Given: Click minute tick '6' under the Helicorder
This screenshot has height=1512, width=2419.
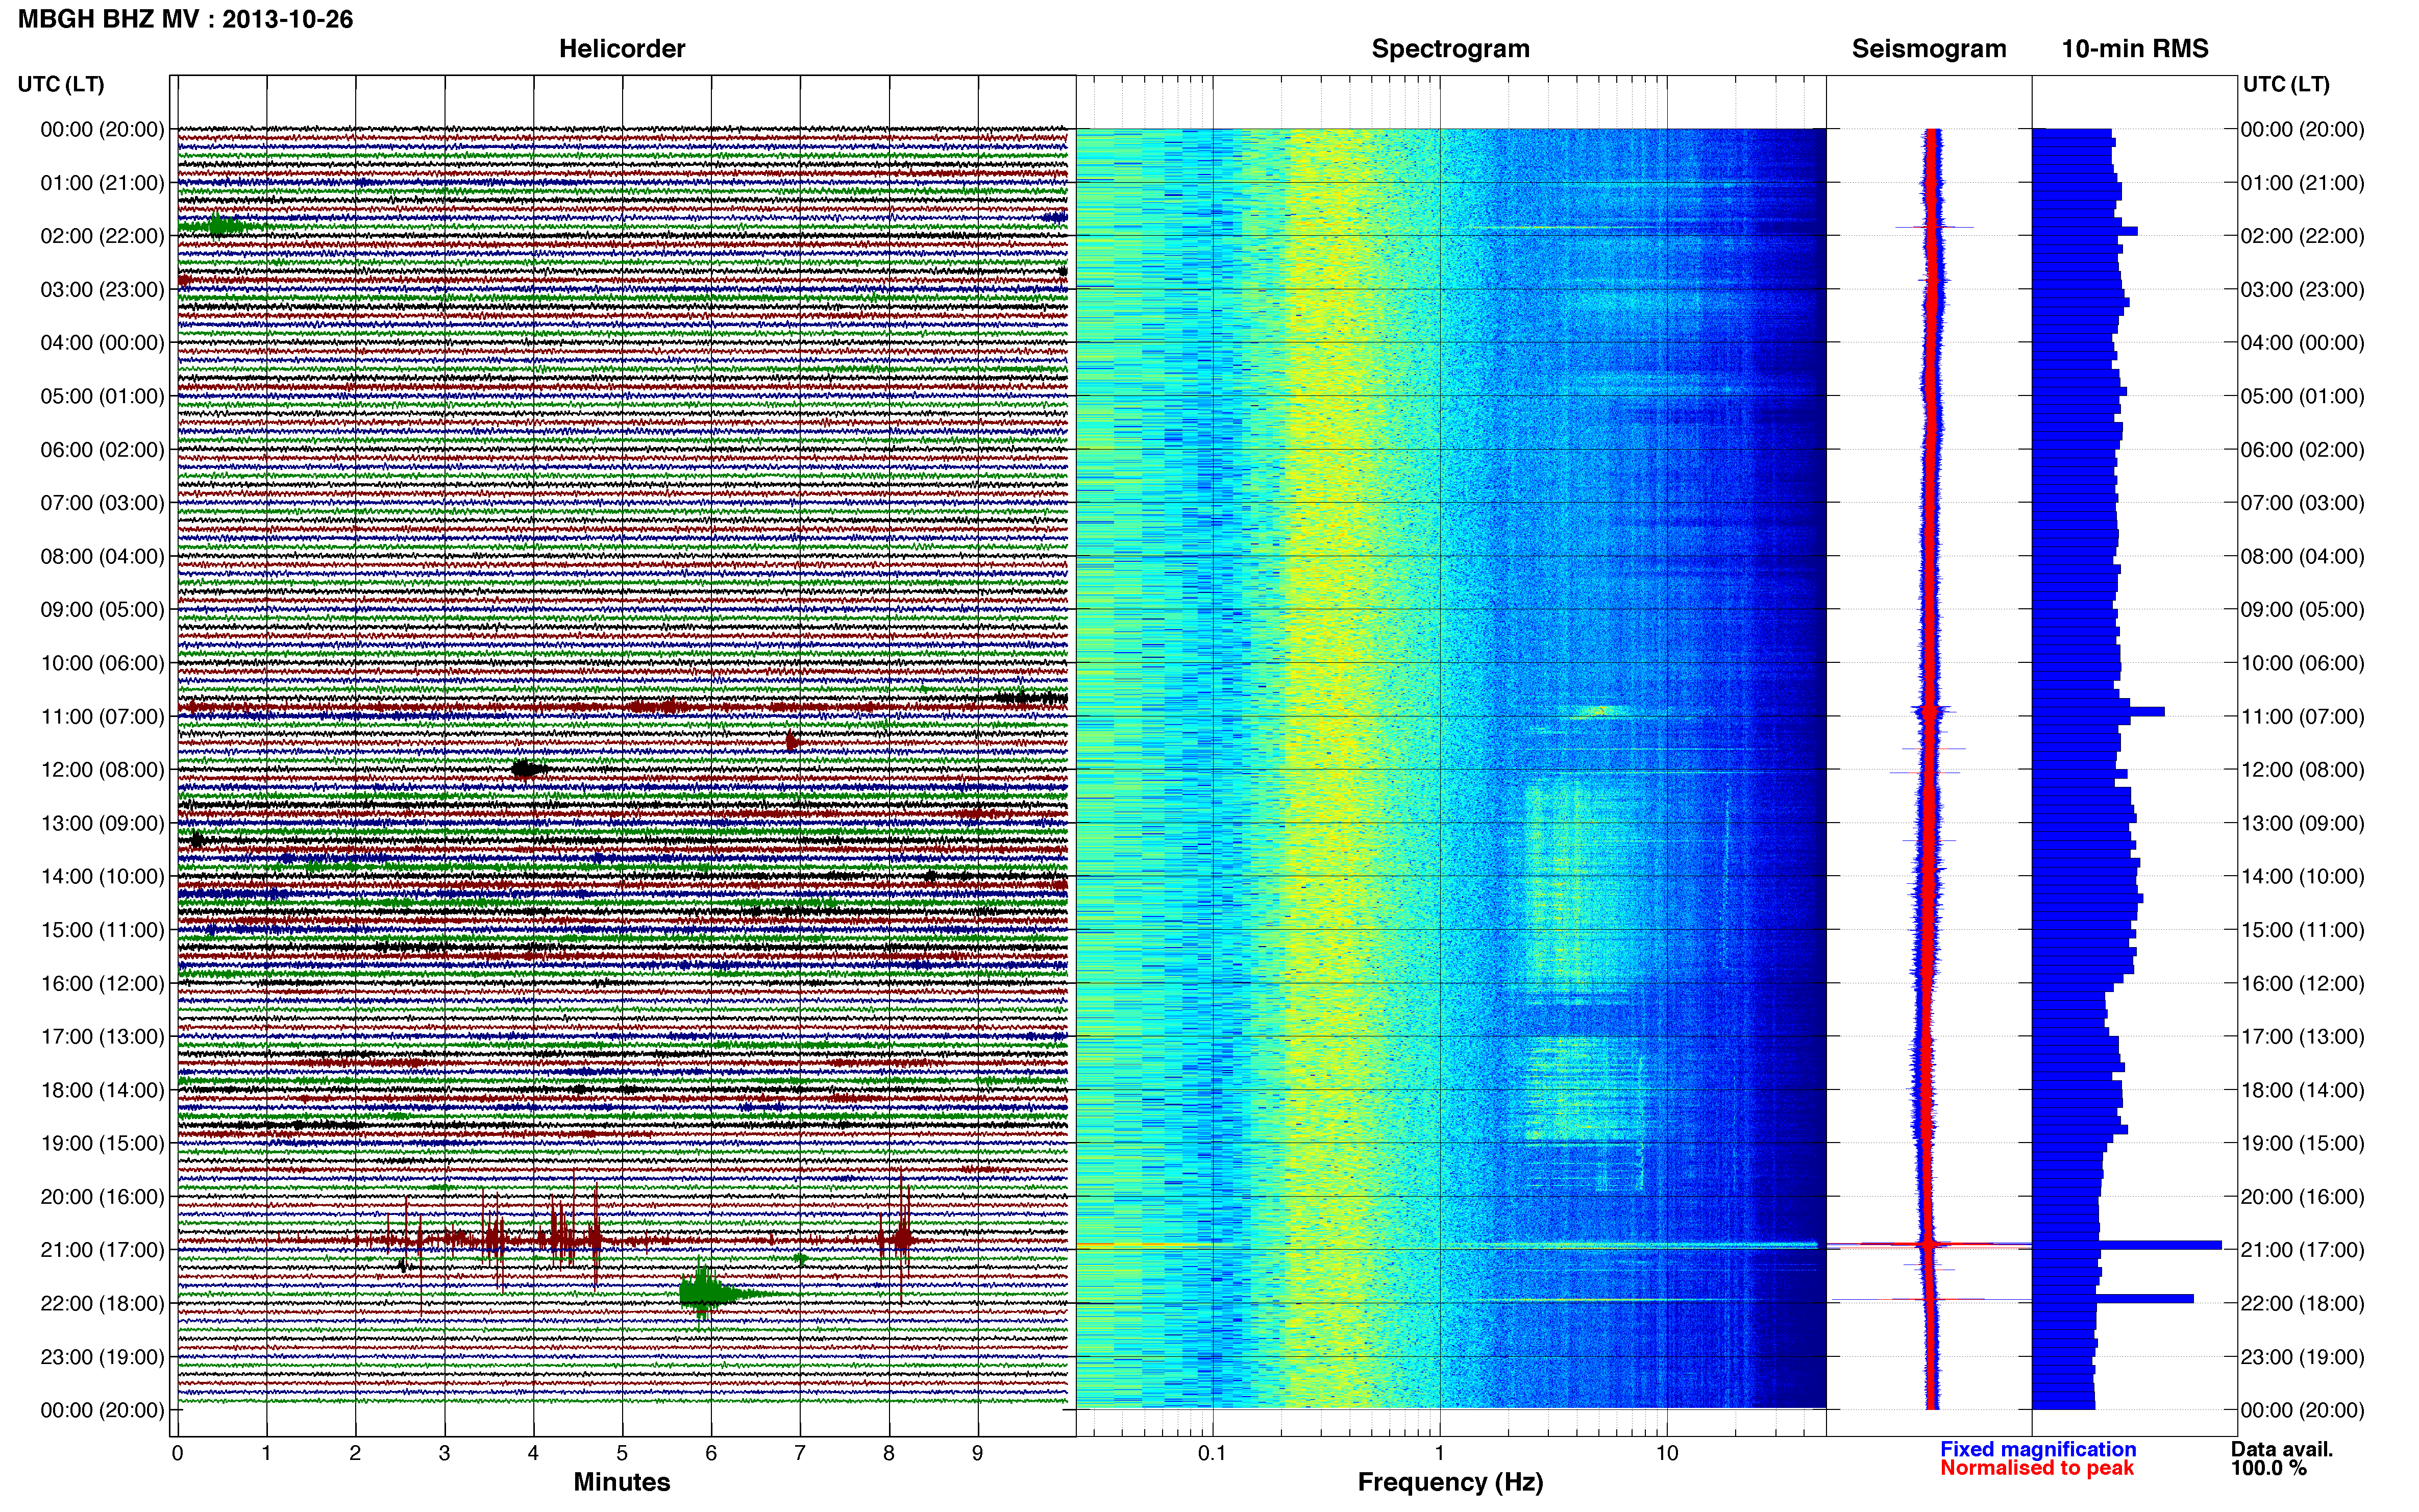Looking at the screenshot, I should coord(711,1453).
